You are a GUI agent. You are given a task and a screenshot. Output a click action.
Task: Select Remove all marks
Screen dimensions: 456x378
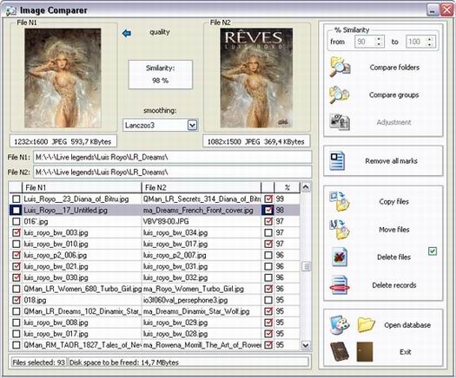[391, 161]
